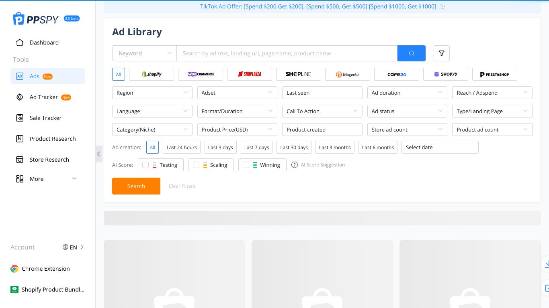Click the blue magnifier search icon button
549x308 pixels.
411,53
